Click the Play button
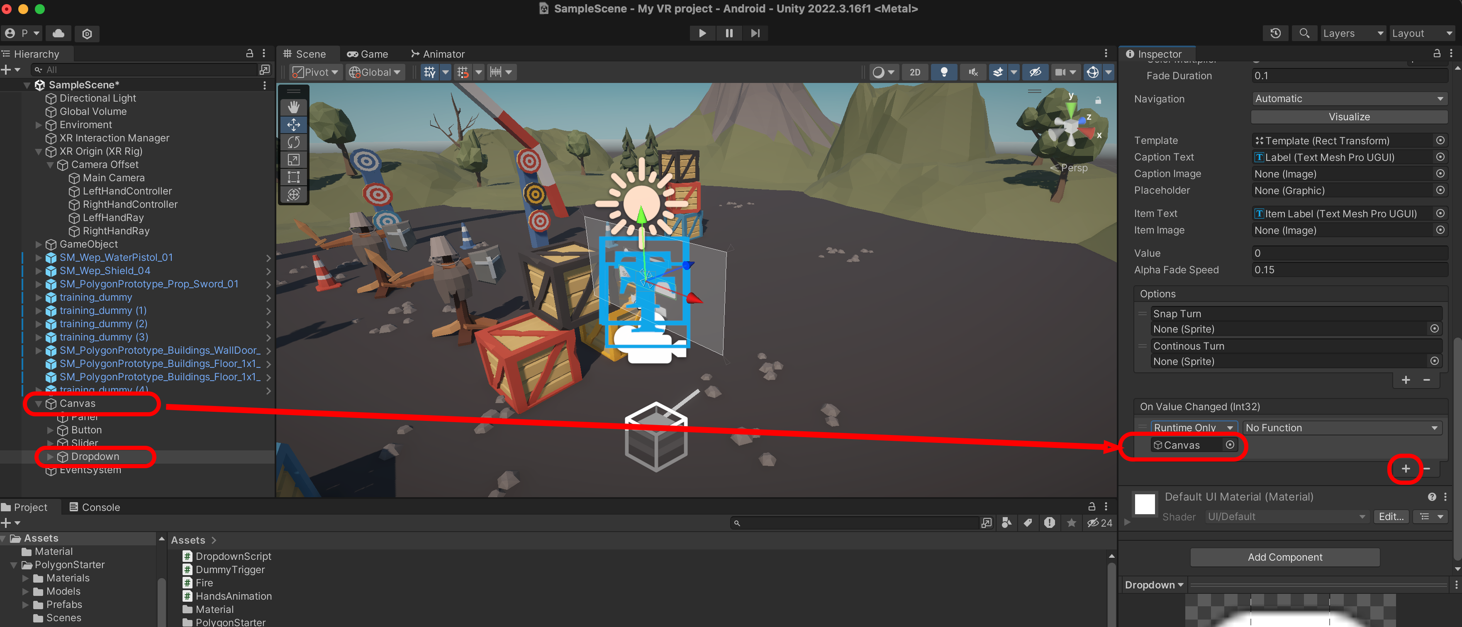 point(702,33)
